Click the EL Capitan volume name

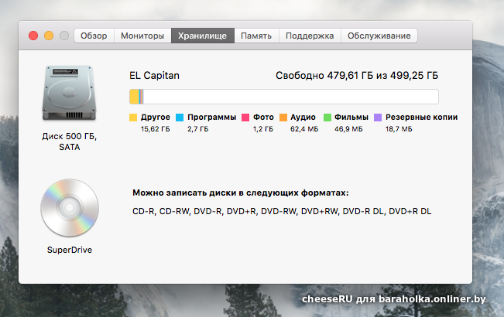(154, 76)
